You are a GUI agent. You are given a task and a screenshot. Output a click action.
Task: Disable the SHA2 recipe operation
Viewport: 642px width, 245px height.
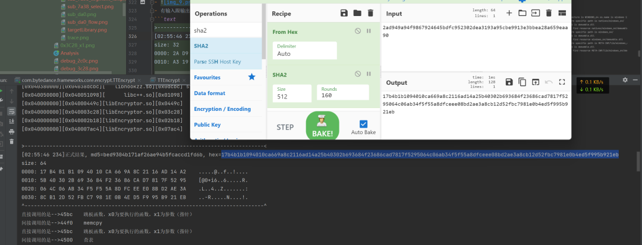358,74
